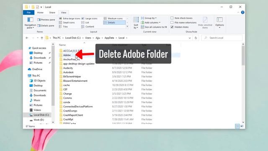Click Local Disk (C:) breadcrumb
268x151 pixels.
click(x=73, y=38)
